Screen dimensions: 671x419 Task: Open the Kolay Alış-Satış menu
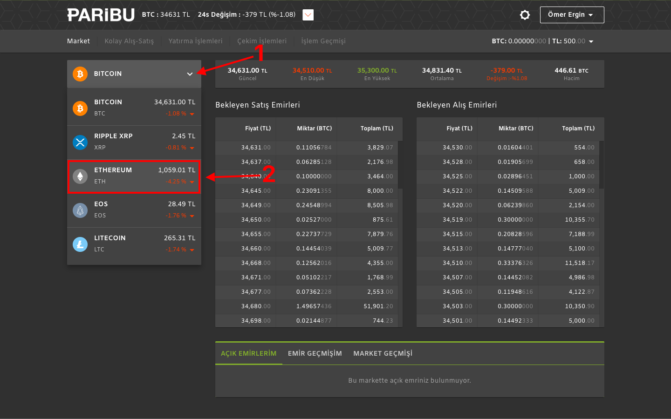(129, 41)
